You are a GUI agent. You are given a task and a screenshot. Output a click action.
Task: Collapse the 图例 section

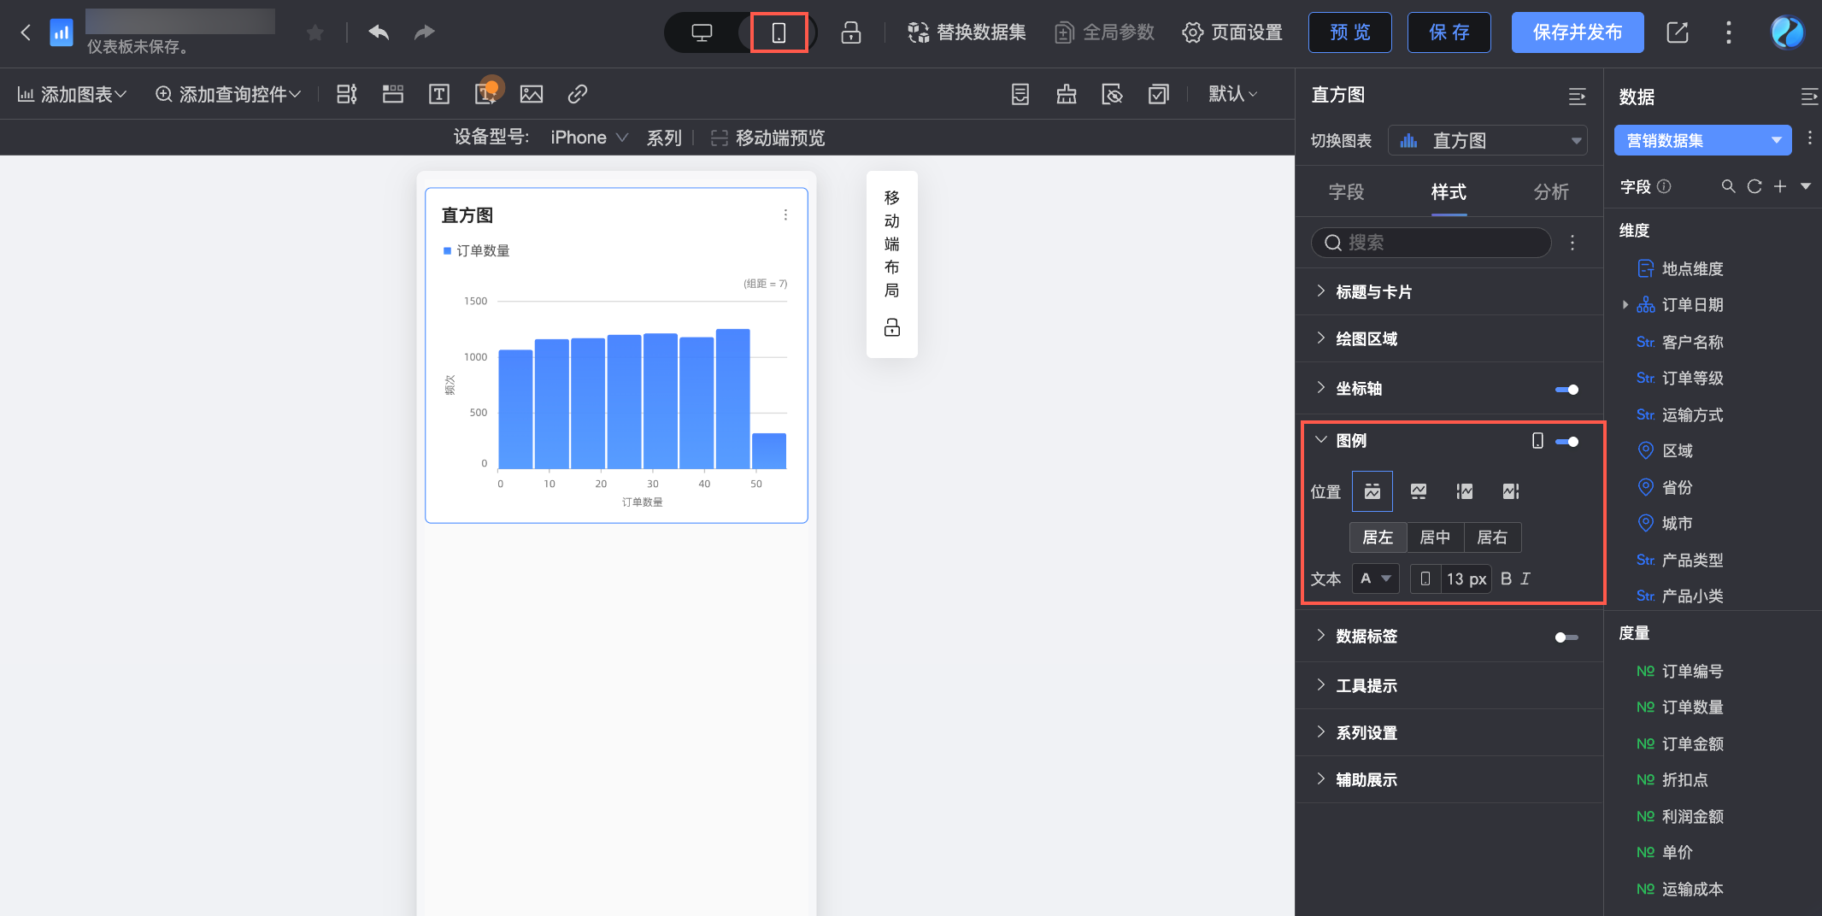coord(1321,440)
